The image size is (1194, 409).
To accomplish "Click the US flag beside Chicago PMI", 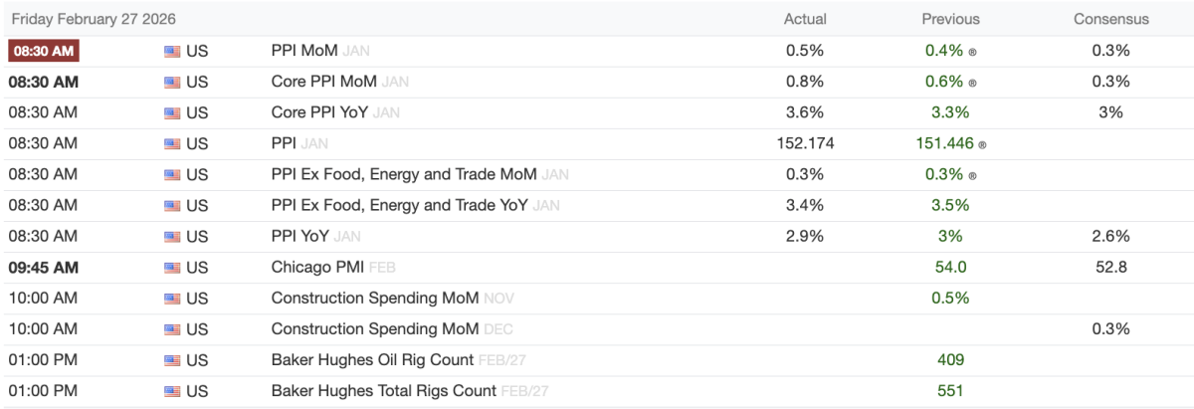I will (x=172, y=268).
